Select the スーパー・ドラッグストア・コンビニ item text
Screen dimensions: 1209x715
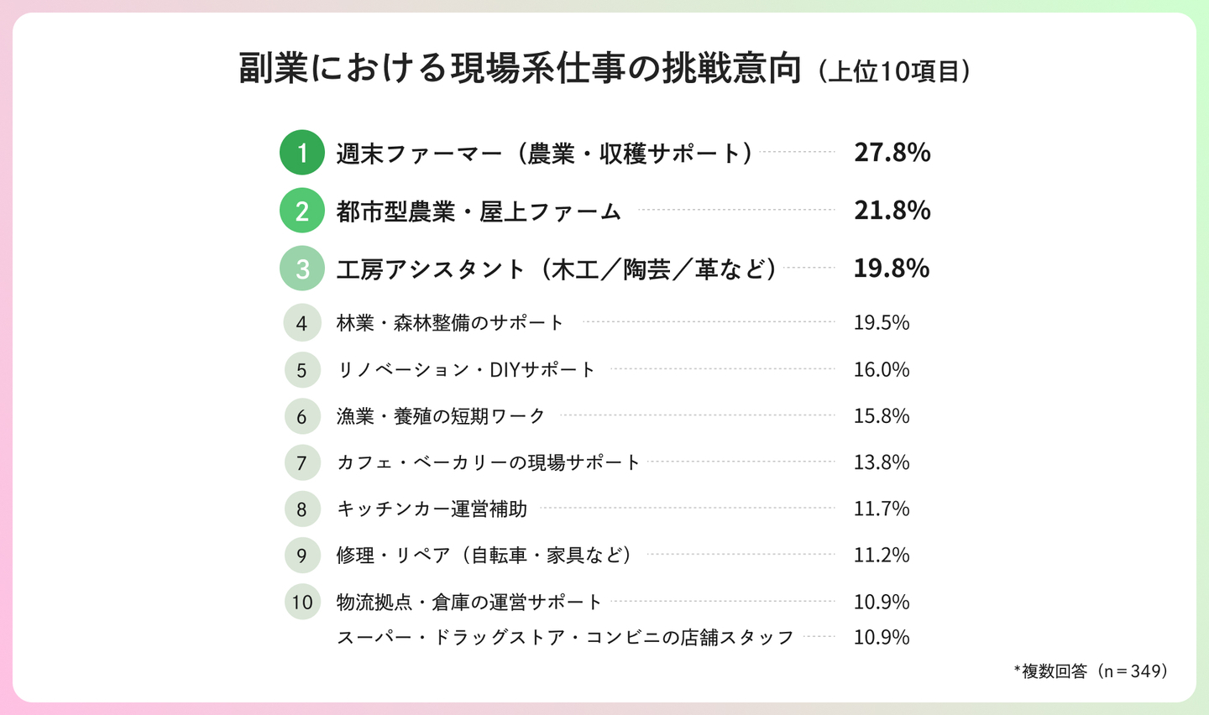[x=565, y=638]
